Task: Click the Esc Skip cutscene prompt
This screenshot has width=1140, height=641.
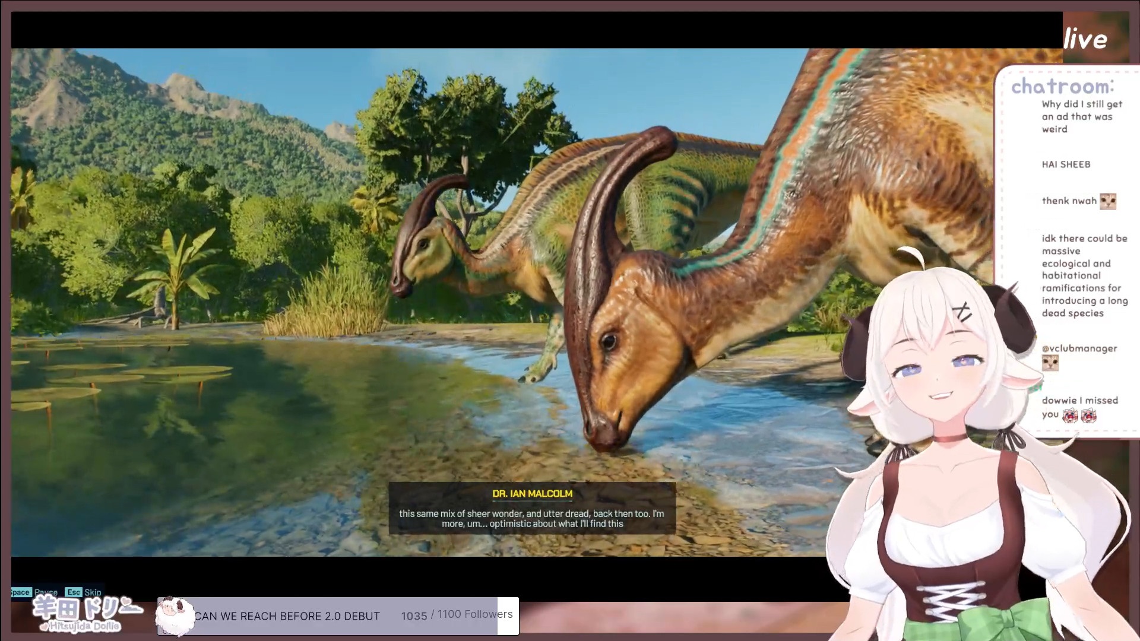Action: pyautogui.click(x=84, y=592)
